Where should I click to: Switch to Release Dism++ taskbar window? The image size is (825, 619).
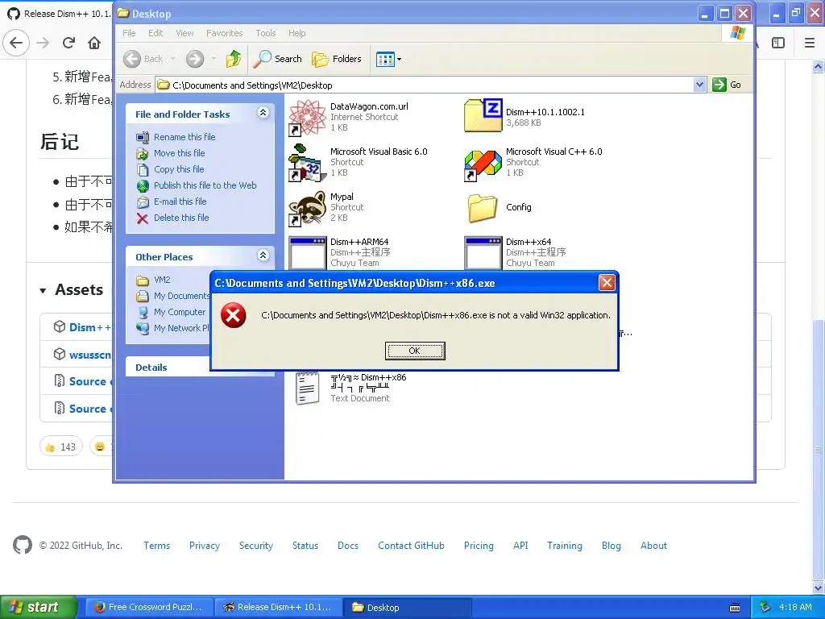(x=278, y=608)
